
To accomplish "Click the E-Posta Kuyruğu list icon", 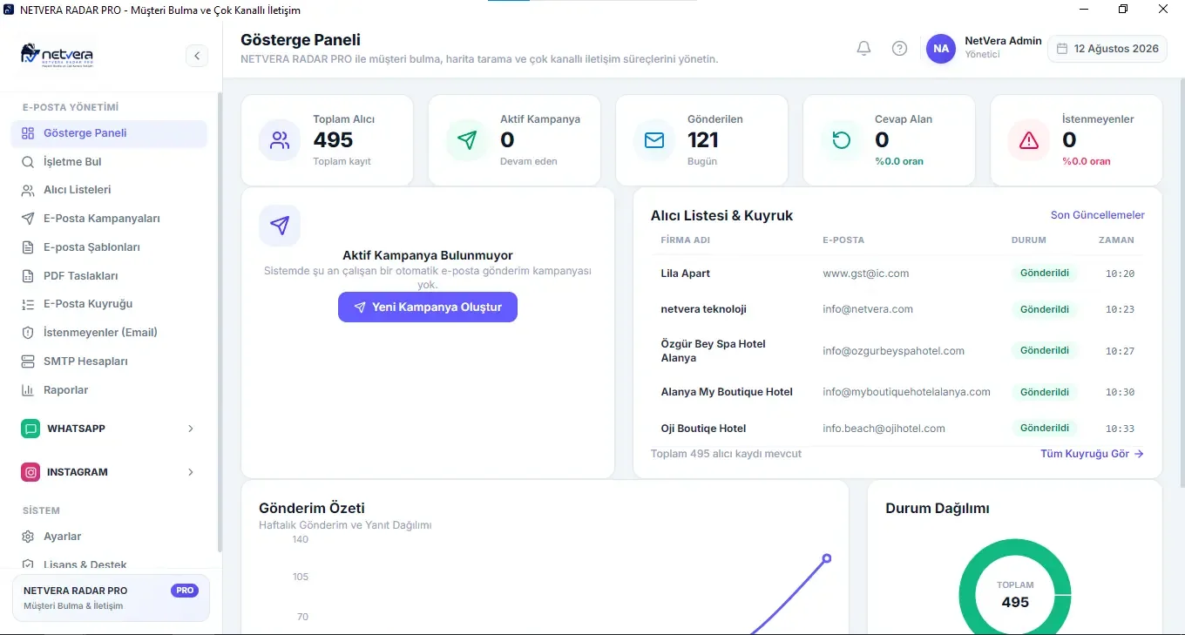I will point(28,304).
